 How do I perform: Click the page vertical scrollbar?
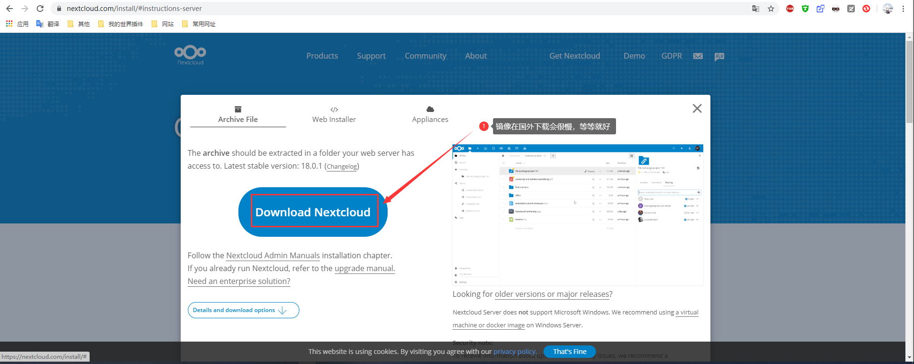910,81
